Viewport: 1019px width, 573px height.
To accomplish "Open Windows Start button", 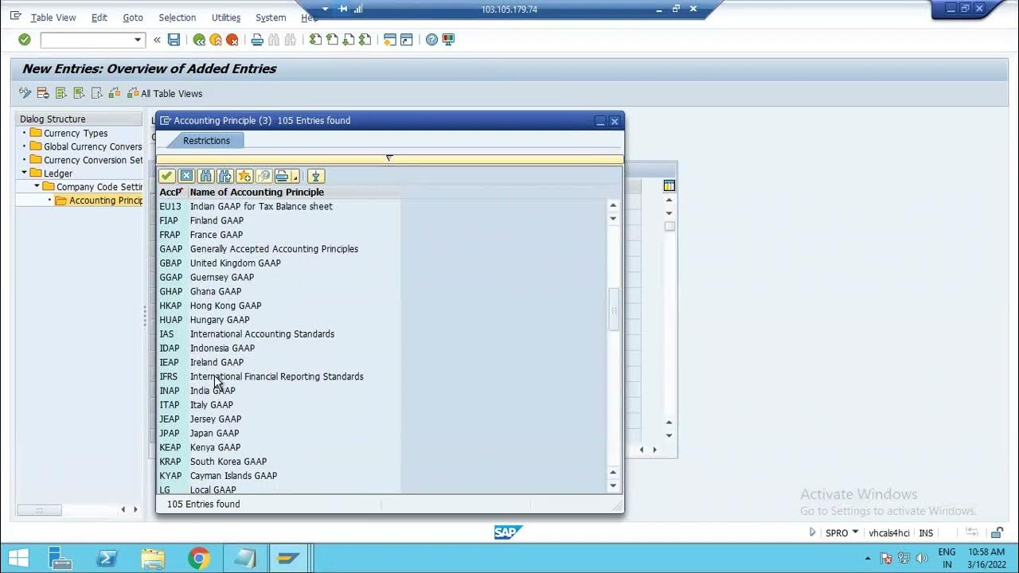I will pos(18,559).
